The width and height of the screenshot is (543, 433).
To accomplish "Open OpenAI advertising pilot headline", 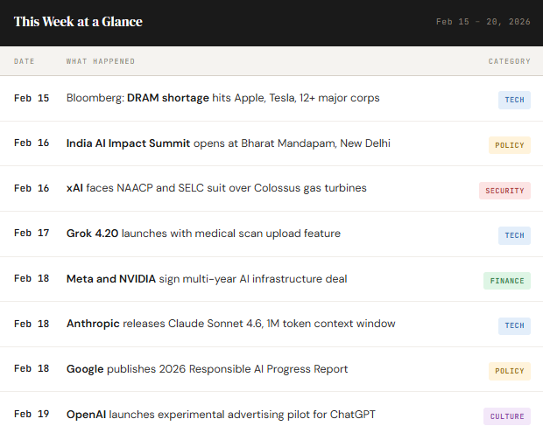I will (221, 415).
